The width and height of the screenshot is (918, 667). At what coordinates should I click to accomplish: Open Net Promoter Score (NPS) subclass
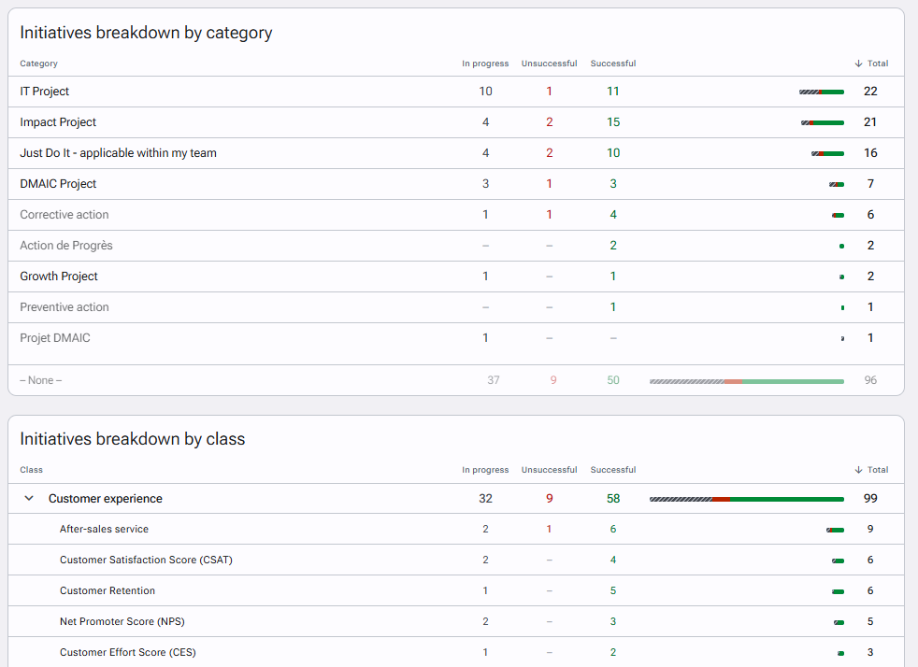tap(122, 621)
